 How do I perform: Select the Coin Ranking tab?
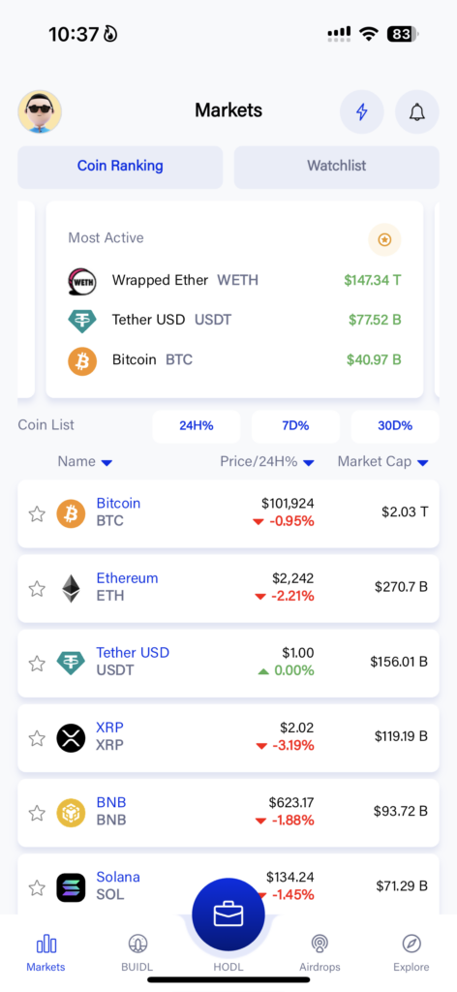point(120,167)
